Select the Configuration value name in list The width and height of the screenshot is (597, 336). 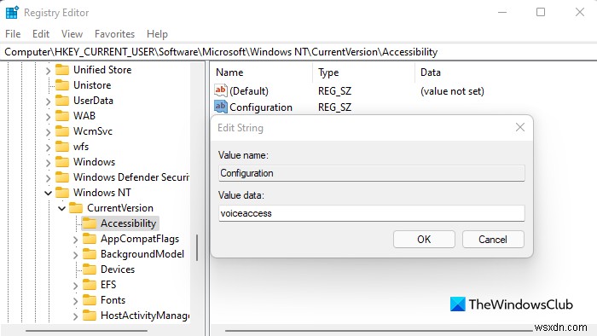[261, 107]
